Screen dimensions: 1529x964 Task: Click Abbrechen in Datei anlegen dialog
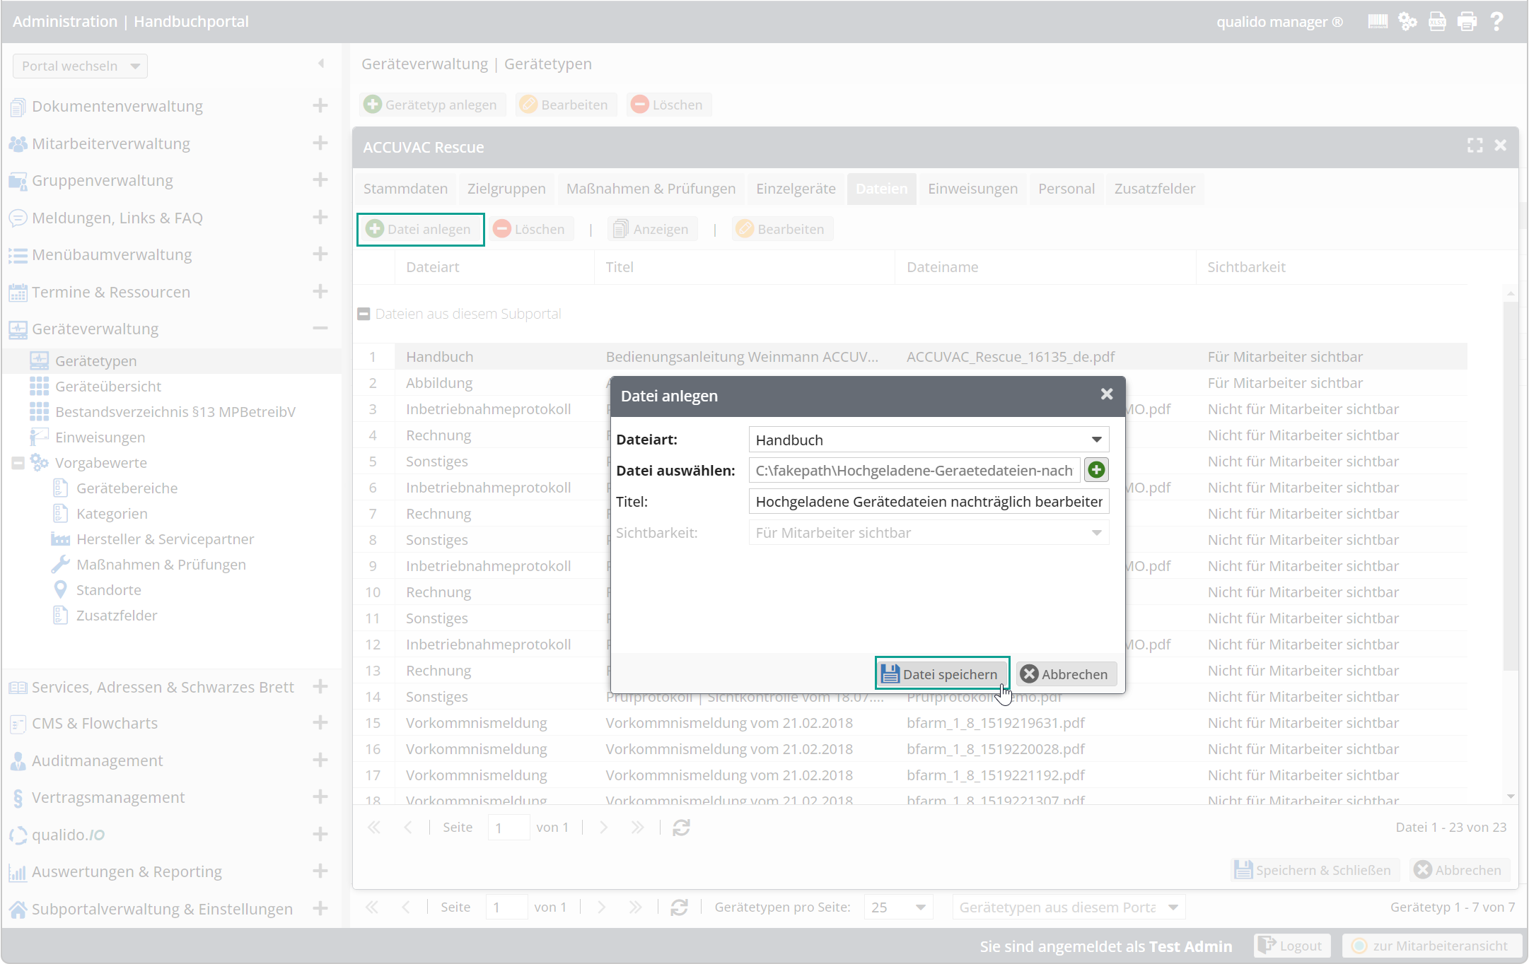pyautogui.click(x=1066, y=674)
